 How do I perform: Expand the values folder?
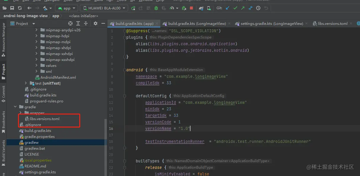pyautogui.click(x=37, y=65)
